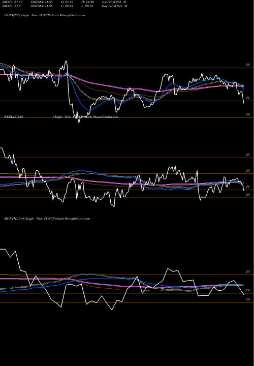This screenshot has height=366, width=254.
Task: Click the Avg Vol 0.008 M text
Action: [114, 2]
